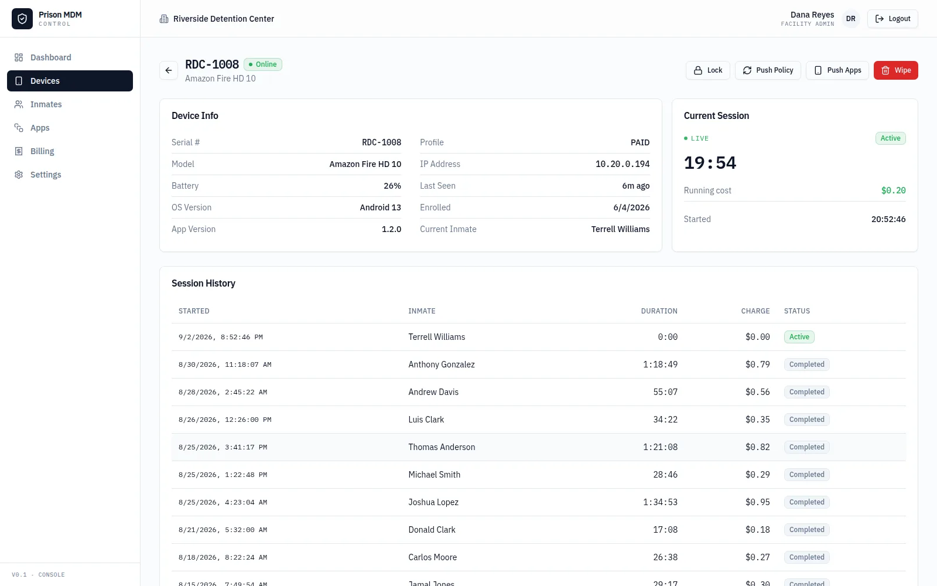This screenshot has height=586, width=937.
Task: Click the session start time 20:52:46
Action: tap(888, 219)
